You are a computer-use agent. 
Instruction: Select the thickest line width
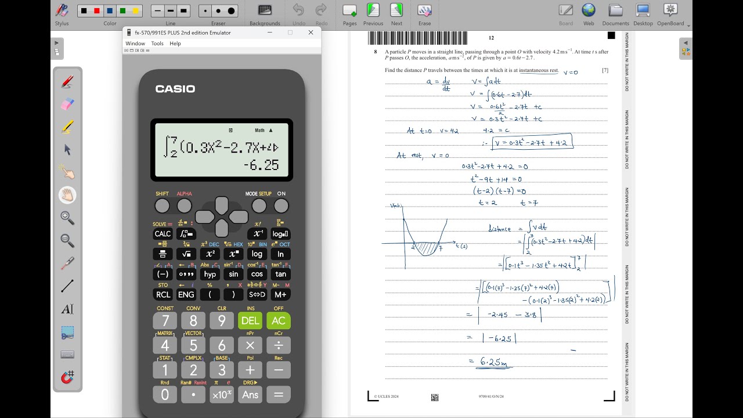pos(184,11)
